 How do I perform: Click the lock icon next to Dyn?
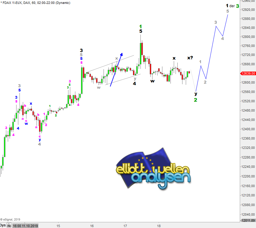(x=8, y=225)
